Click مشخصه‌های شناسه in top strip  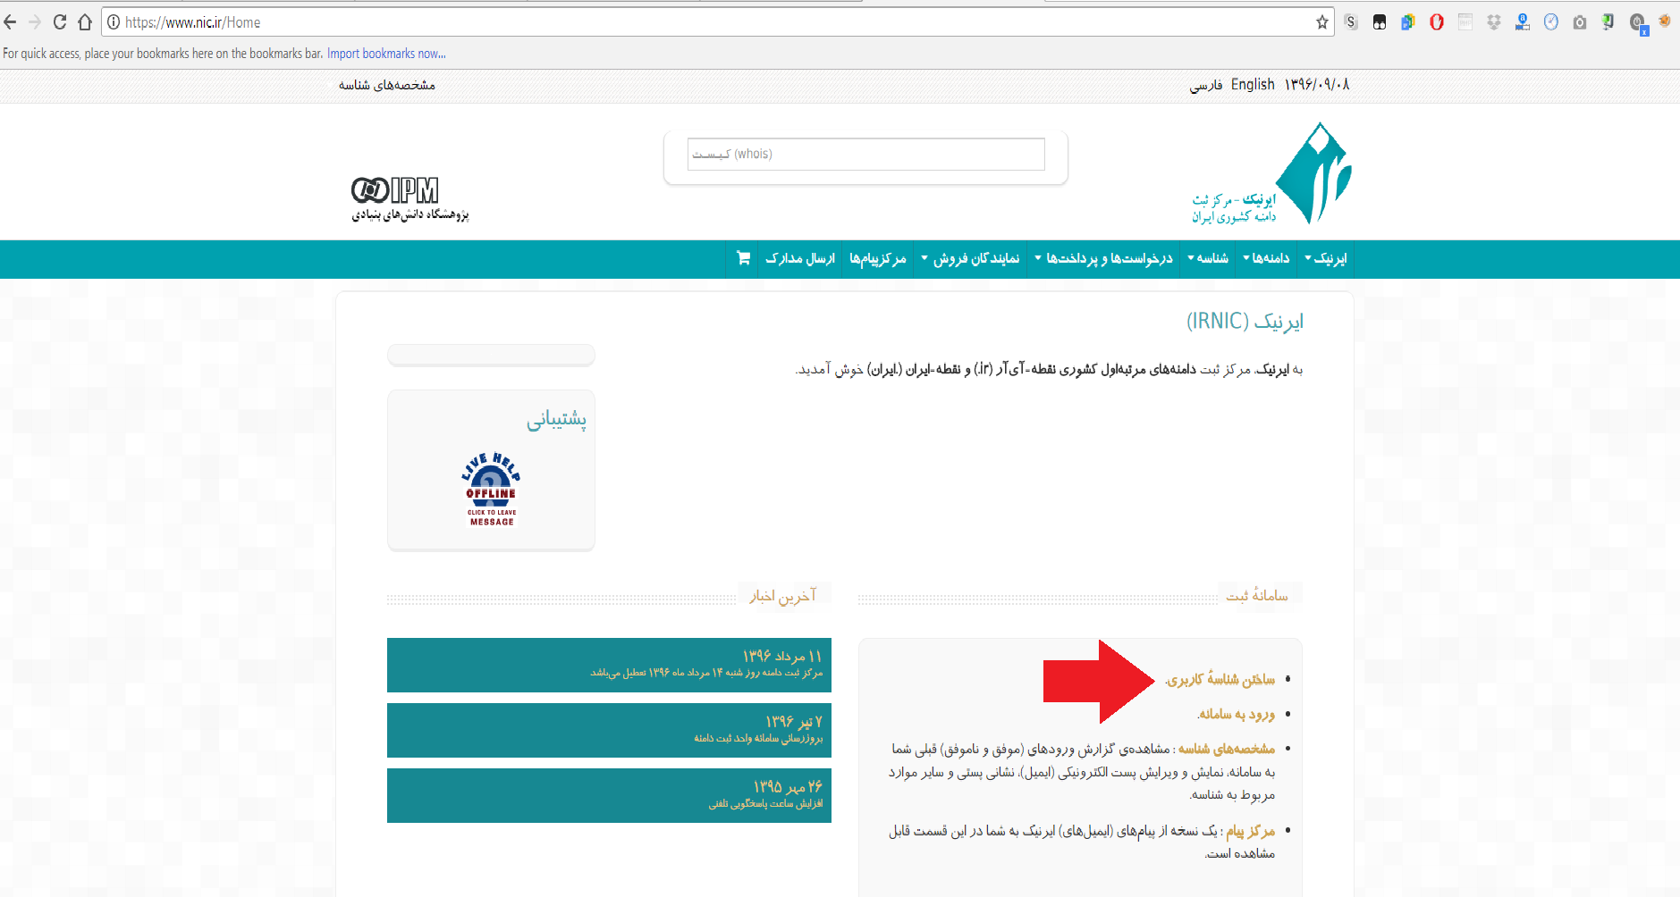[387, 85]
